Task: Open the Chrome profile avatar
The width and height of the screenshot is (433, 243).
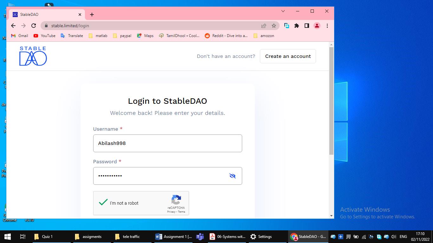Action: tap(317, 26)
